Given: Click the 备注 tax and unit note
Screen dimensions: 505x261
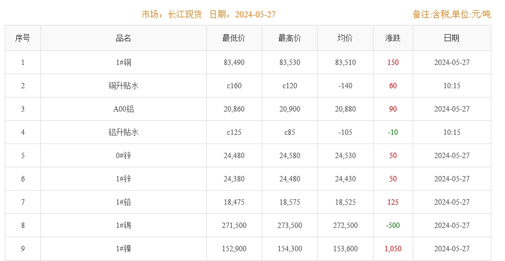Looking at the screenshot, I should pyautogui.click(x=451, y=14).
